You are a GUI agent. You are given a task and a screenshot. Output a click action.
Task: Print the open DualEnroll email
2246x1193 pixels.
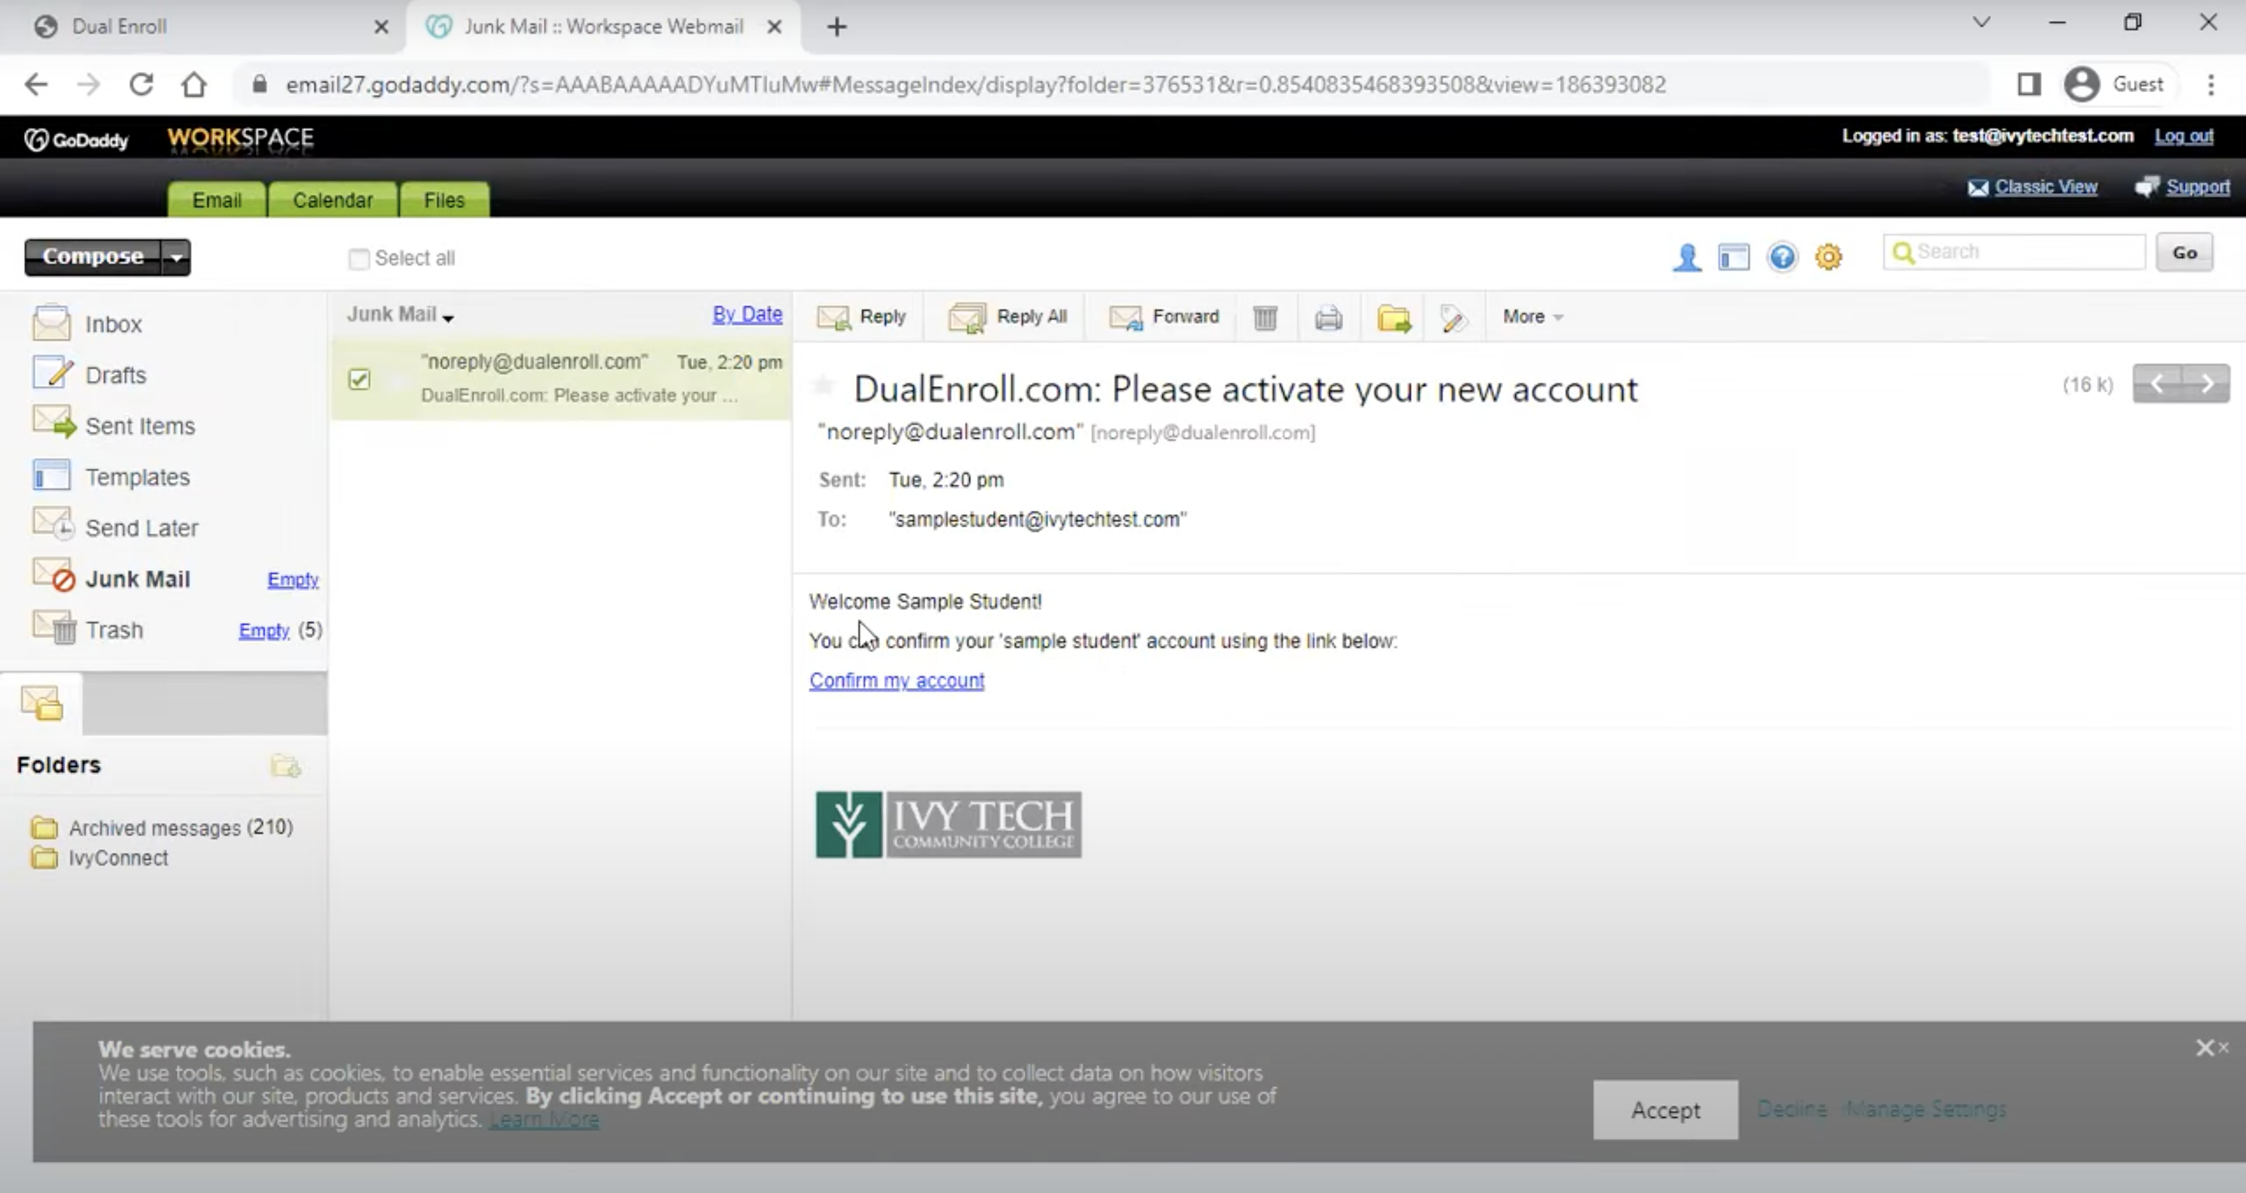pos(1328,318)
